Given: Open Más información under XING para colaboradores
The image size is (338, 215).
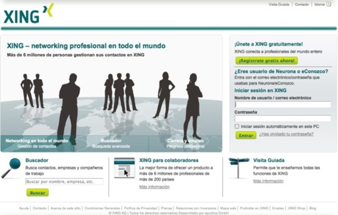Looking at the screenshot, I should pyautogui.click(x=154, y=187).
